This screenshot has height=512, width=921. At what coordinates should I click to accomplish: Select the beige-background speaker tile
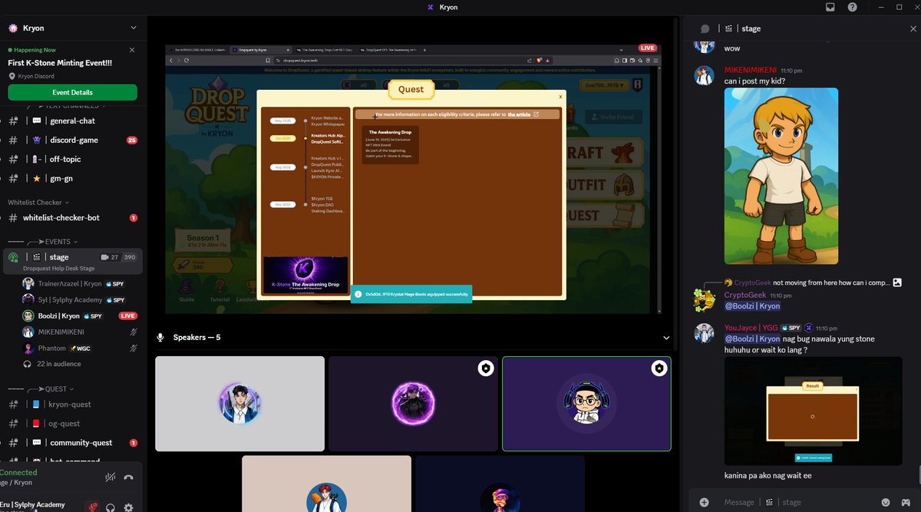(326, 484)
